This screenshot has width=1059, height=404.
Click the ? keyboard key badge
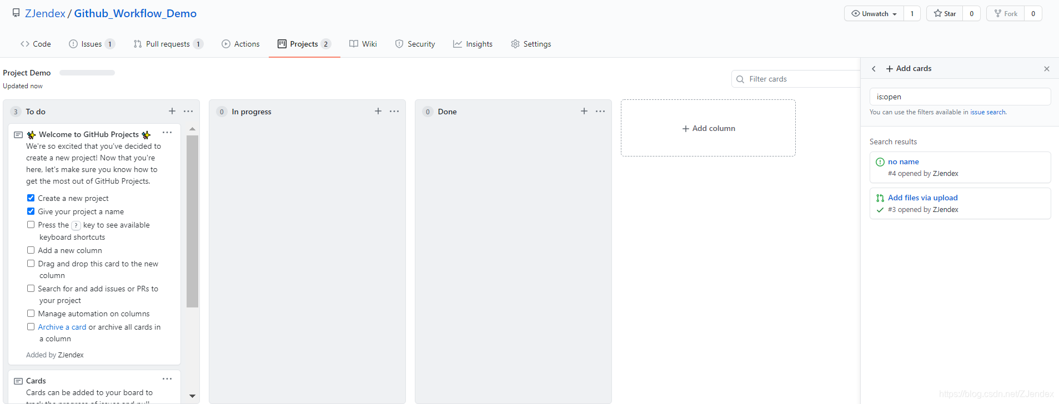tap(76, 225)
